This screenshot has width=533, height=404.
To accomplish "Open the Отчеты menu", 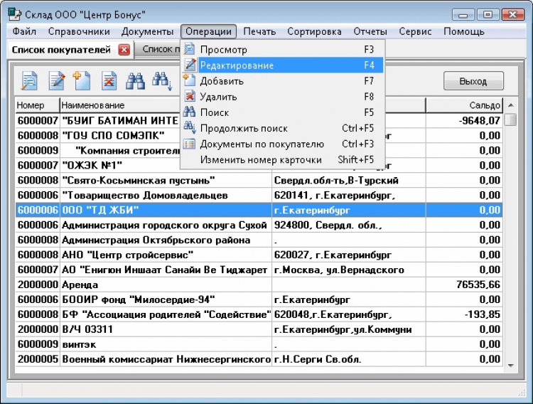I will coord(370,32).
